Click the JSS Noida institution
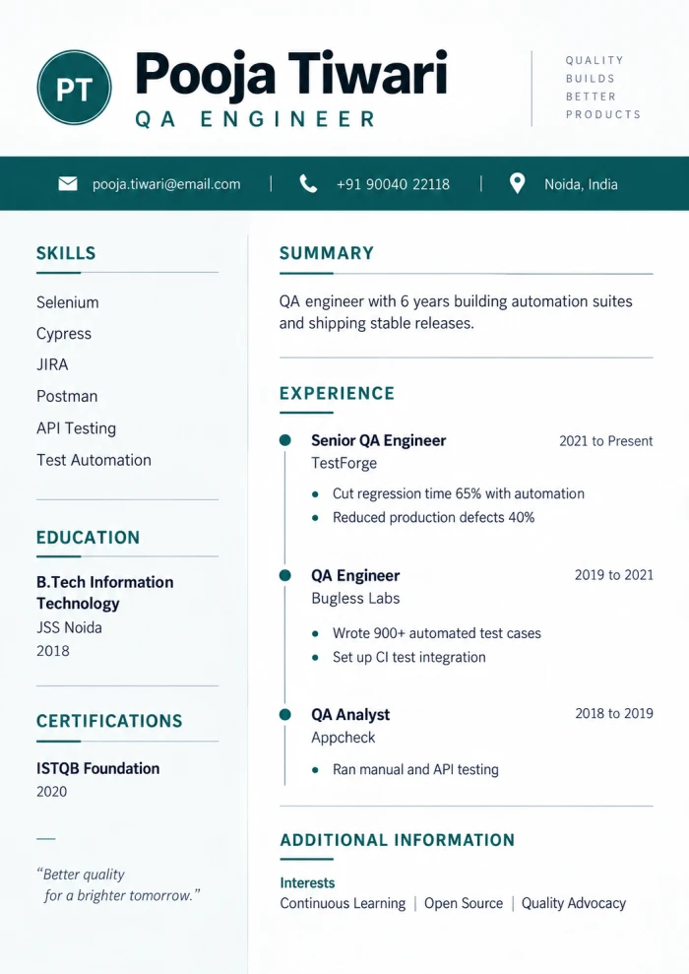This screenshot has width=689, height=974. pyautogui.click(x=69, y=627)
